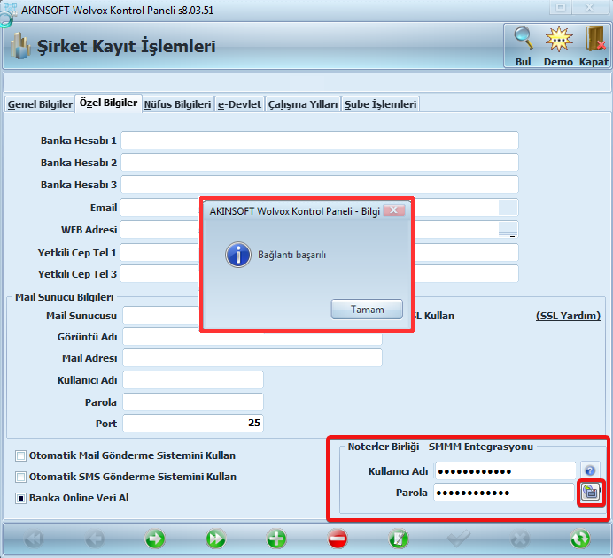
Task: Click the Email input field
Action: 159,207
